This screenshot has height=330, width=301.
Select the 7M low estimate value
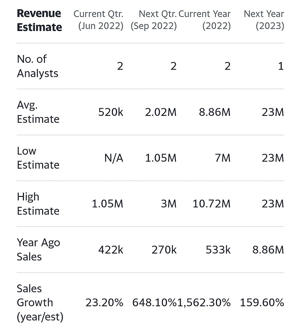pos(223,158)
